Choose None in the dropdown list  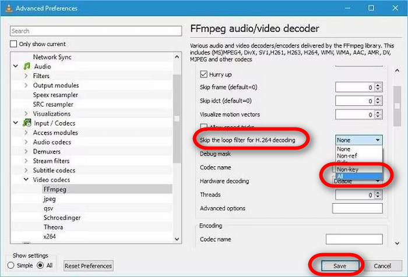point(359,149)
